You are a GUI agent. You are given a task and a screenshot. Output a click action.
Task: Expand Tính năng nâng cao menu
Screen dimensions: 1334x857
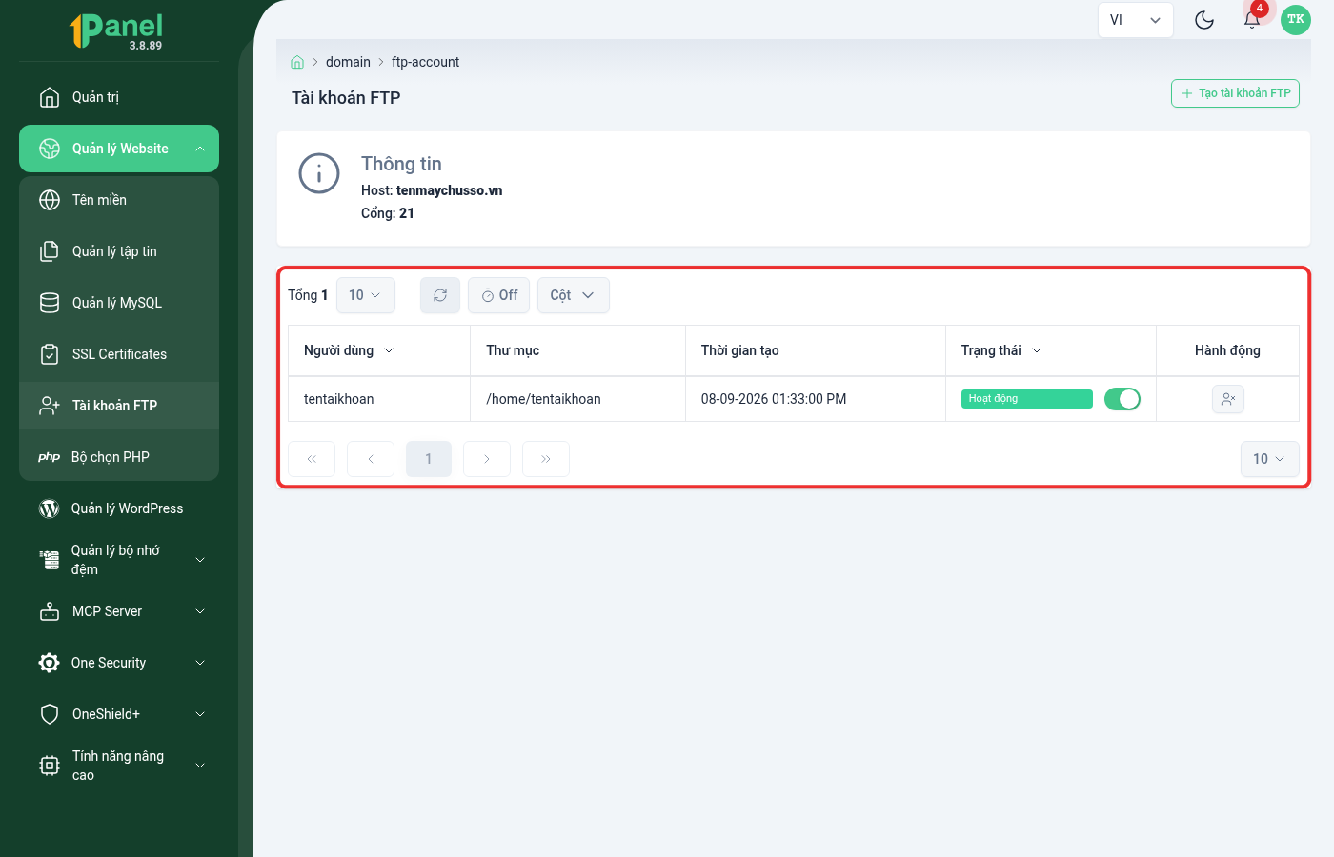tap(119, 766)
